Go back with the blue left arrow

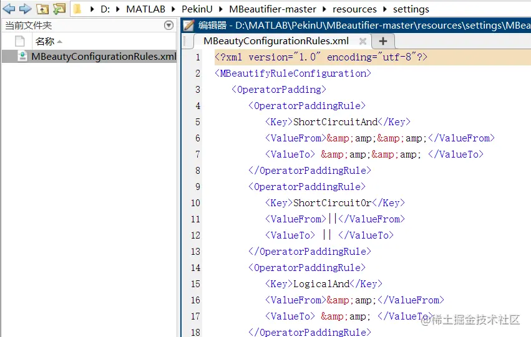click(9, 9)
